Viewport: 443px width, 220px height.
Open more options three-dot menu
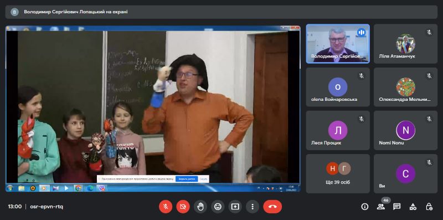pos(253,207)
